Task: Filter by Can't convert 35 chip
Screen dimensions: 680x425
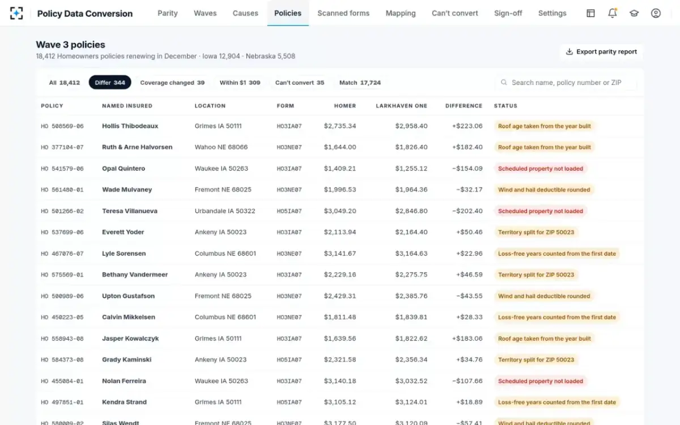Action: pyautogui.click(x=300, y=83)
